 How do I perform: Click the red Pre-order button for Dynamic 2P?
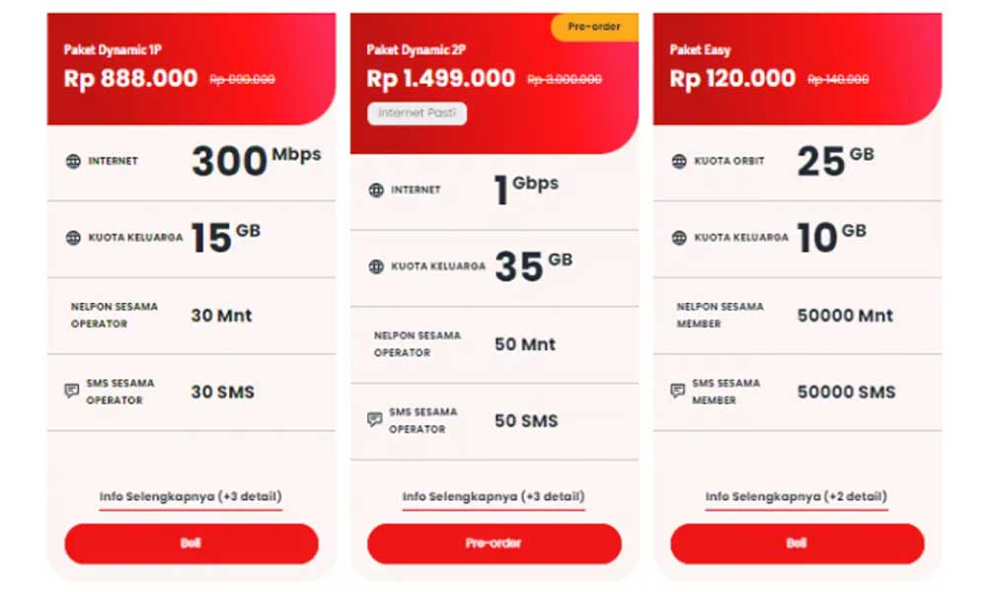(494, 544)
